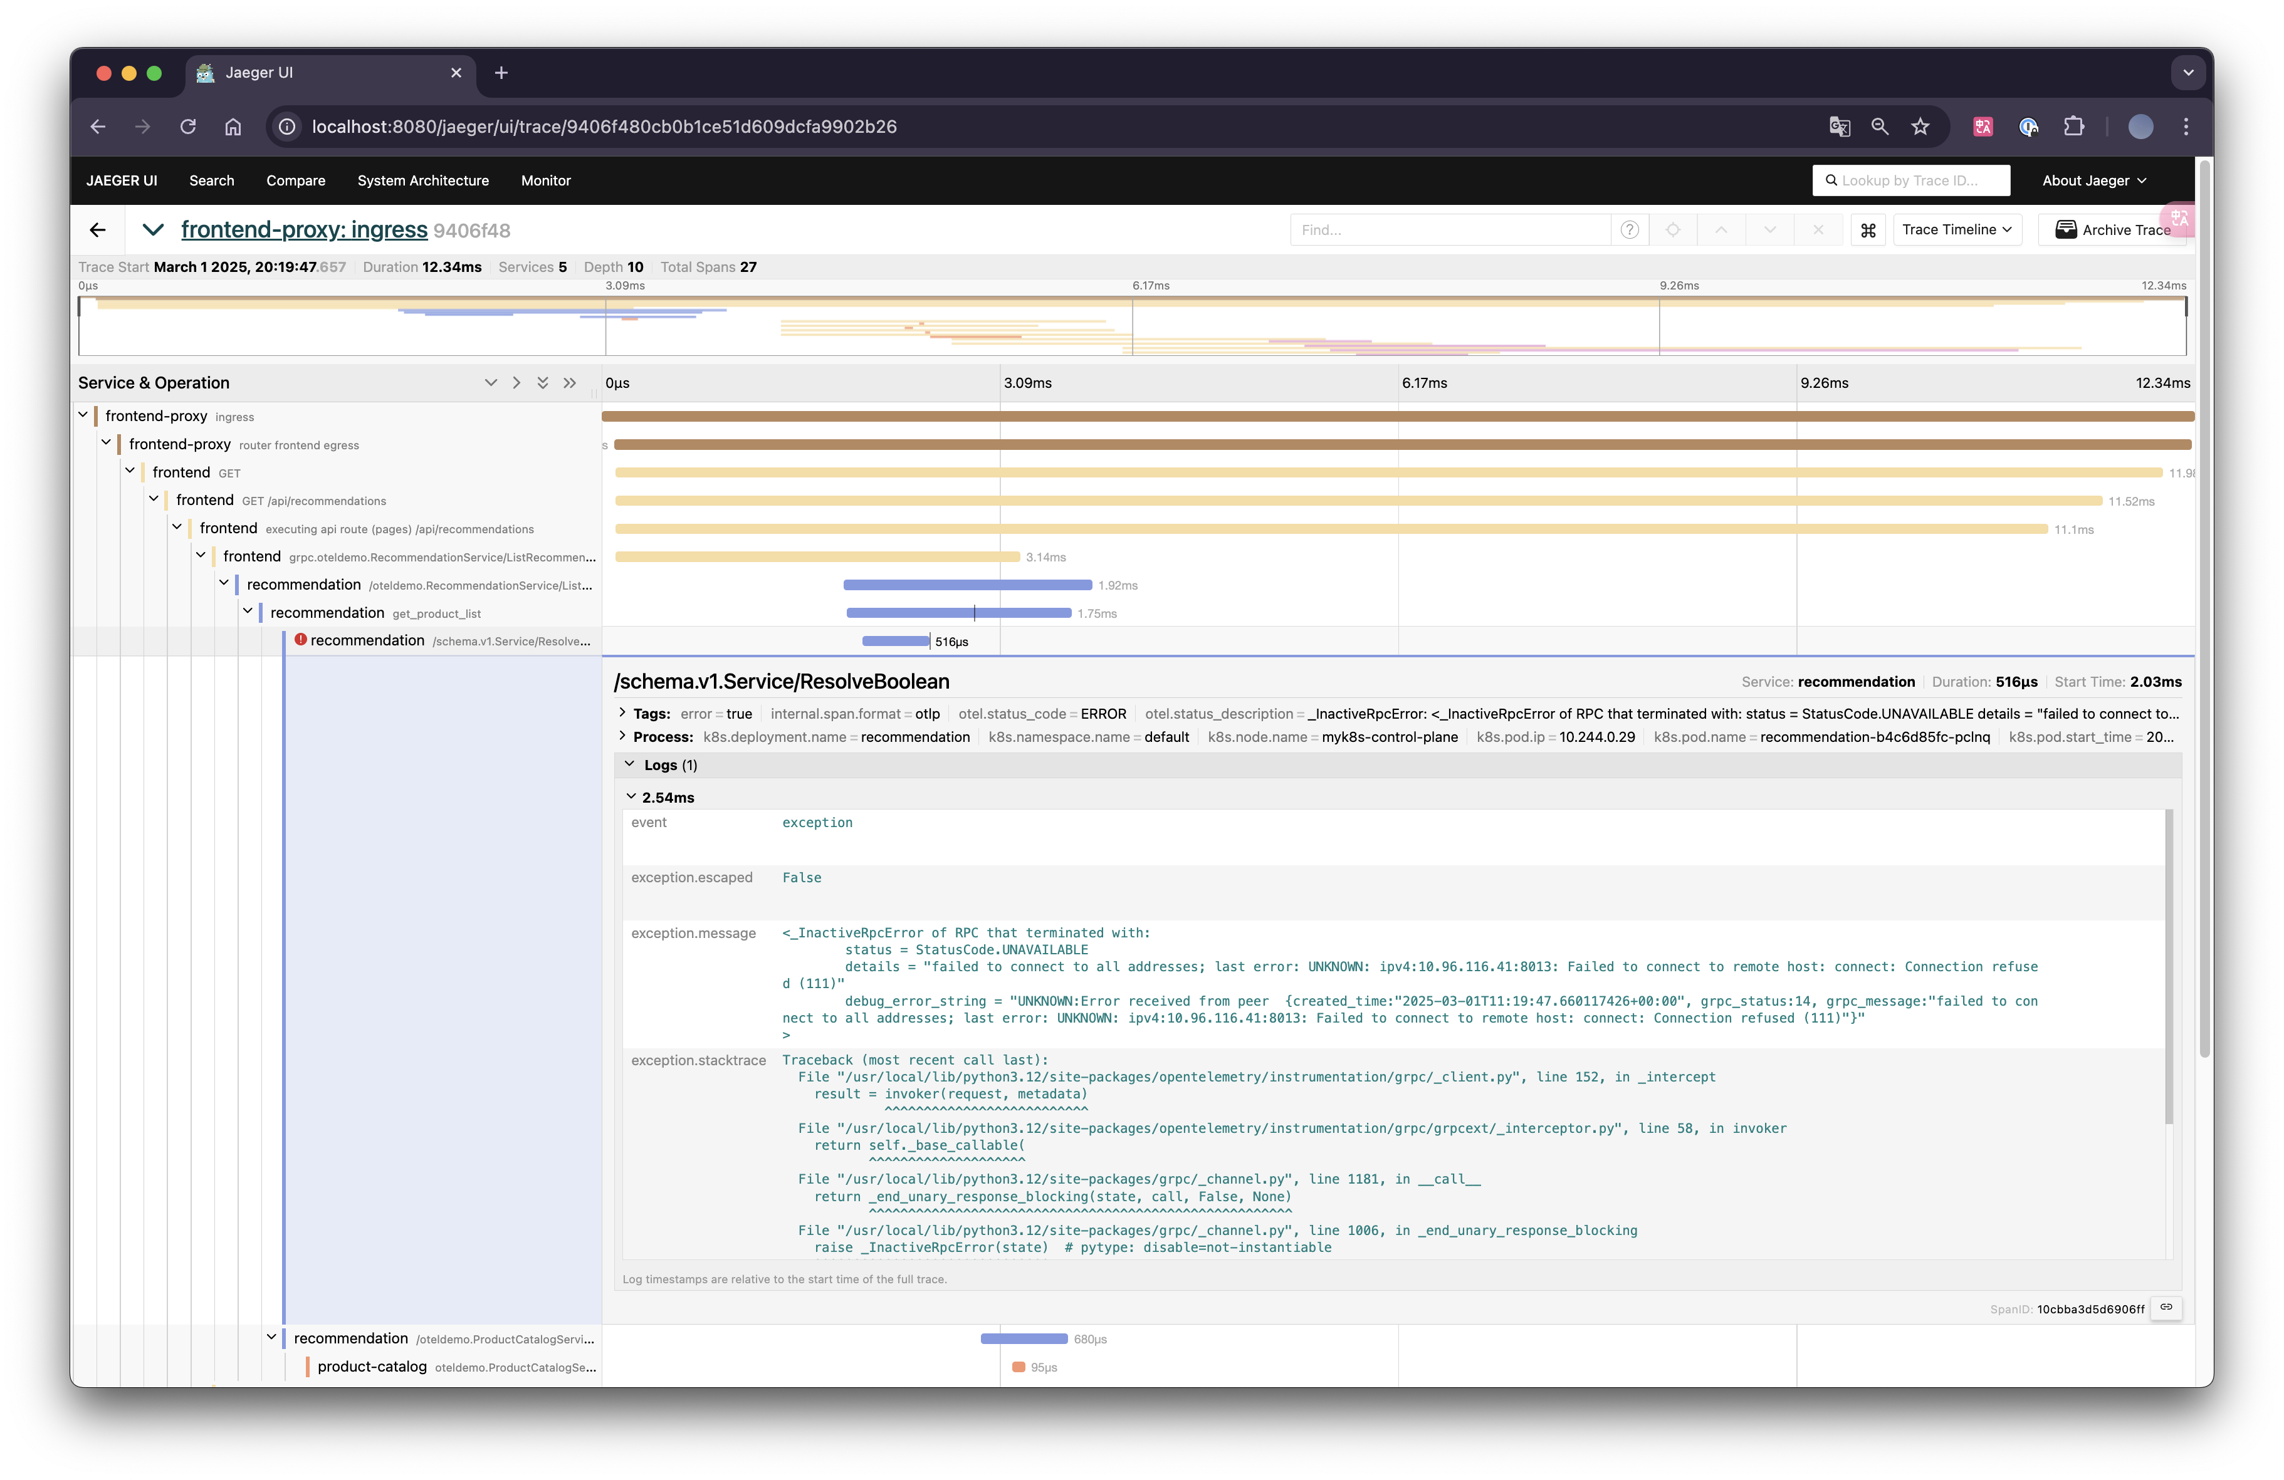Click the 516µs recommendation span bar
2284x1480 pixels.
(x=896, y=642)
